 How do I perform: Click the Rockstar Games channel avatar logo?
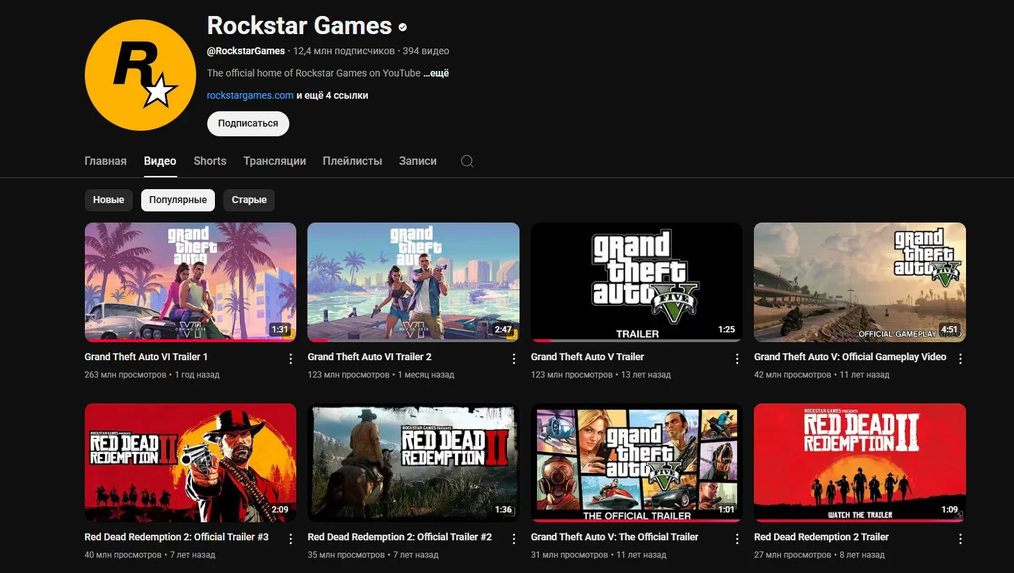click(140, 75)
